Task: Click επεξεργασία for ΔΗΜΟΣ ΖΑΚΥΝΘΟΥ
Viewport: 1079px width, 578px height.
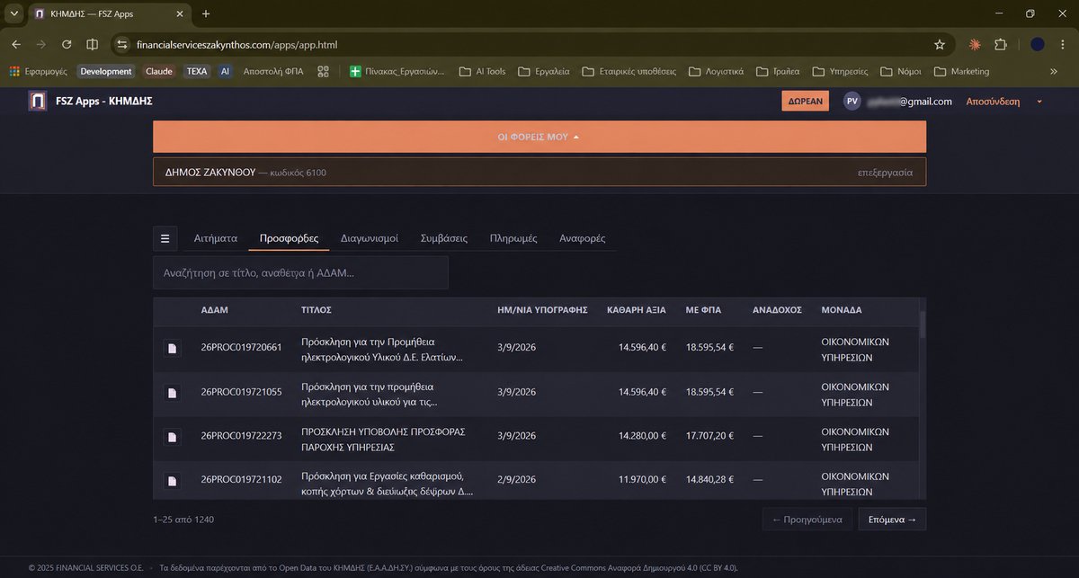Action: click(x=886, y=172)
